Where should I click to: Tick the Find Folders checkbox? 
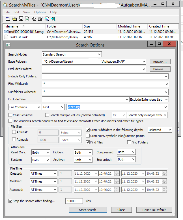129,142
